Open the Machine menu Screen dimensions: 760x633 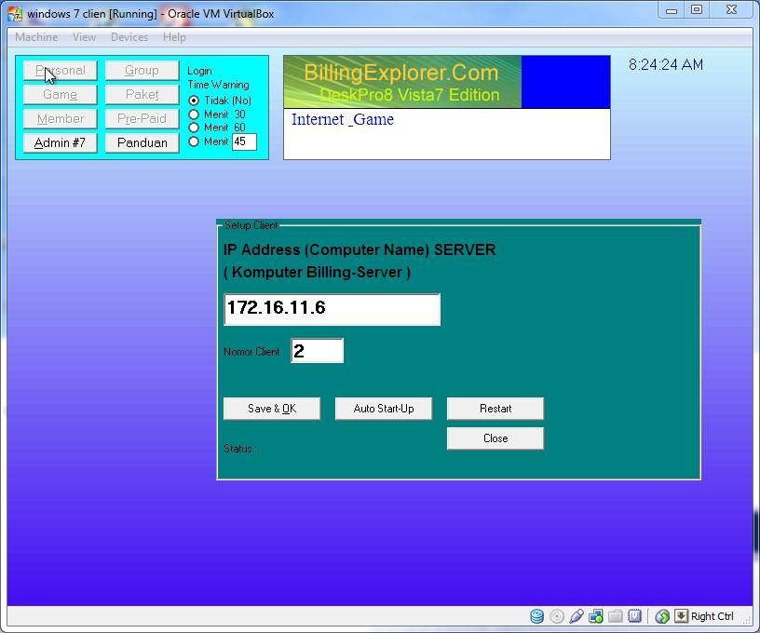[36, 37]
